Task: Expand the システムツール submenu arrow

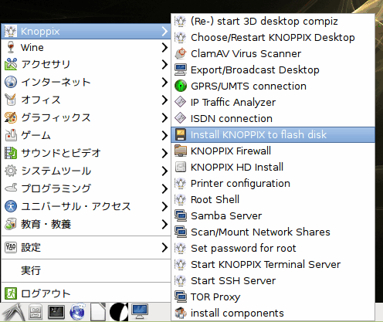Action: (164, 171)
